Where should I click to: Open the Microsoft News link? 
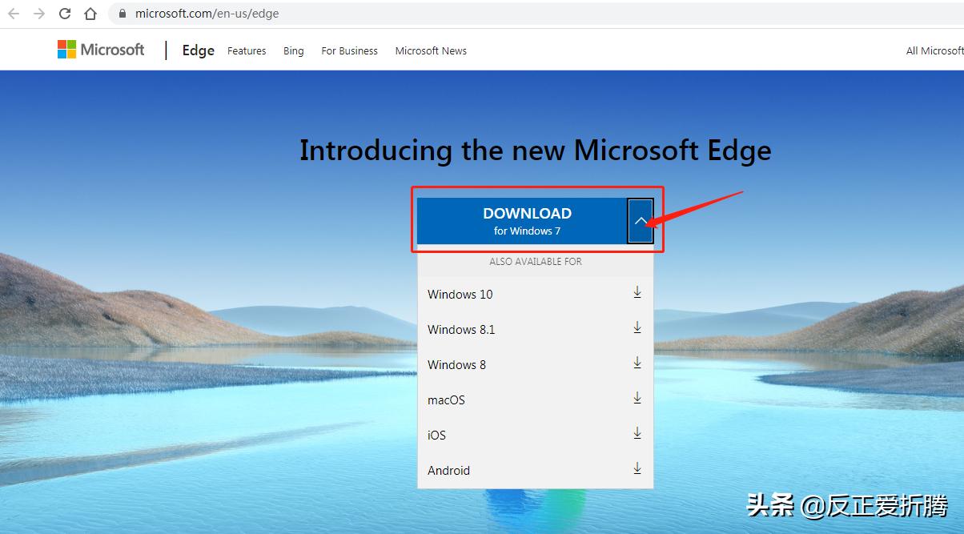(x=430, y=50)
